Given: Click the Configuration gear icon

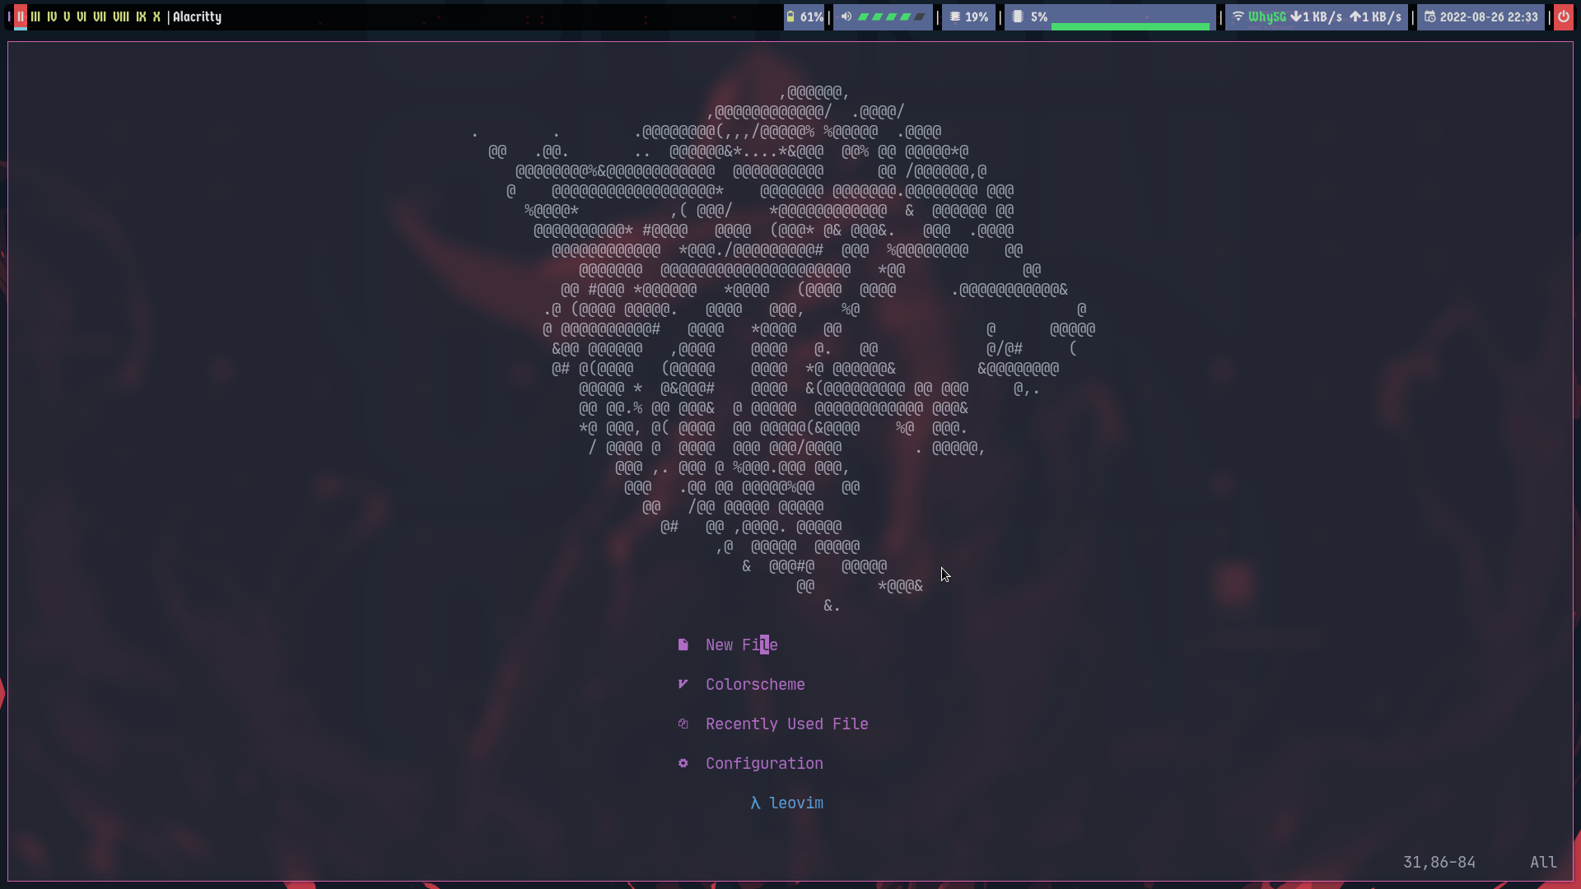Looking at the screenshot, I should (683, 763).
